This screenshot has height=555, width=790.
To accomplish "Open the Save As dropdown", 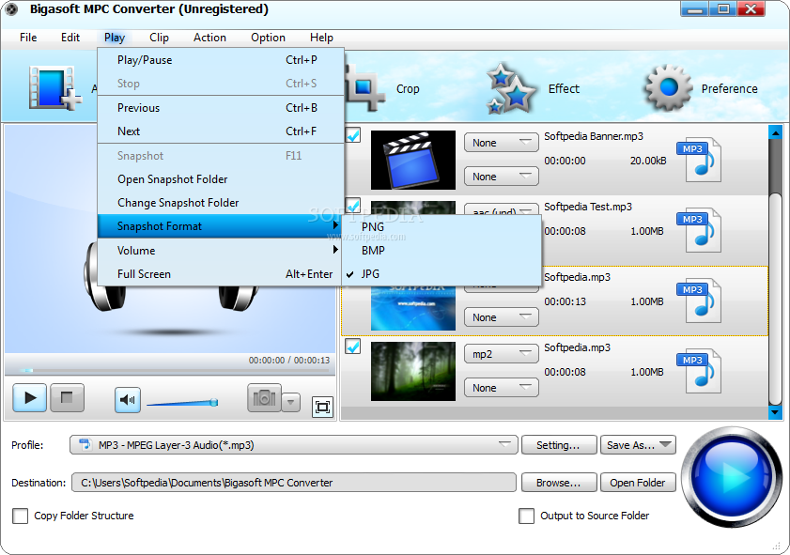I will (638, 445).
